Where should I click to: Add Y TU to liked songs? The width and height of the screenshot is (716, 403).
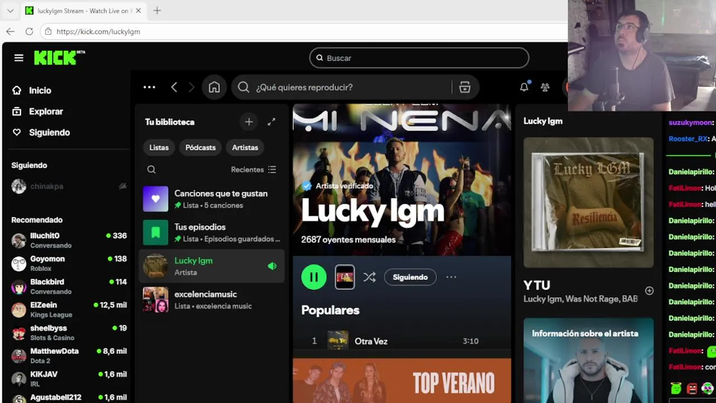(x=649, y=290)
